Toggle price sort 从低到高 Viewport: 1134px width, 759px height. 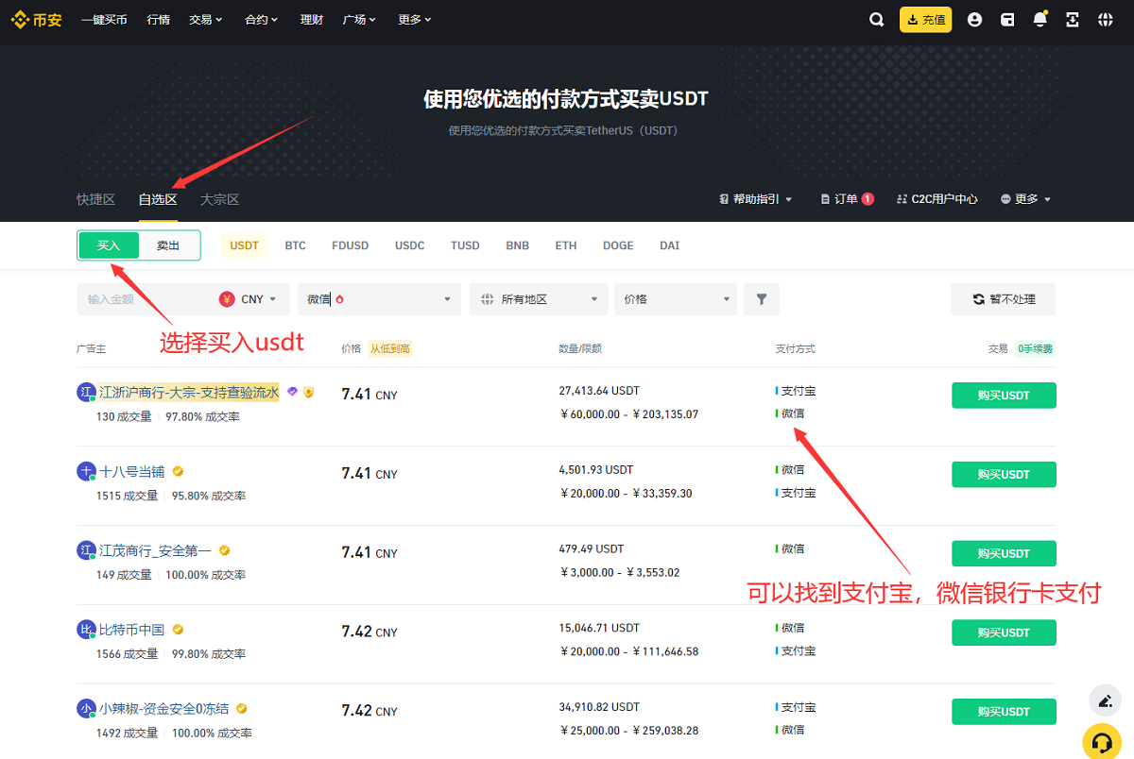click(x=390, y=348)
